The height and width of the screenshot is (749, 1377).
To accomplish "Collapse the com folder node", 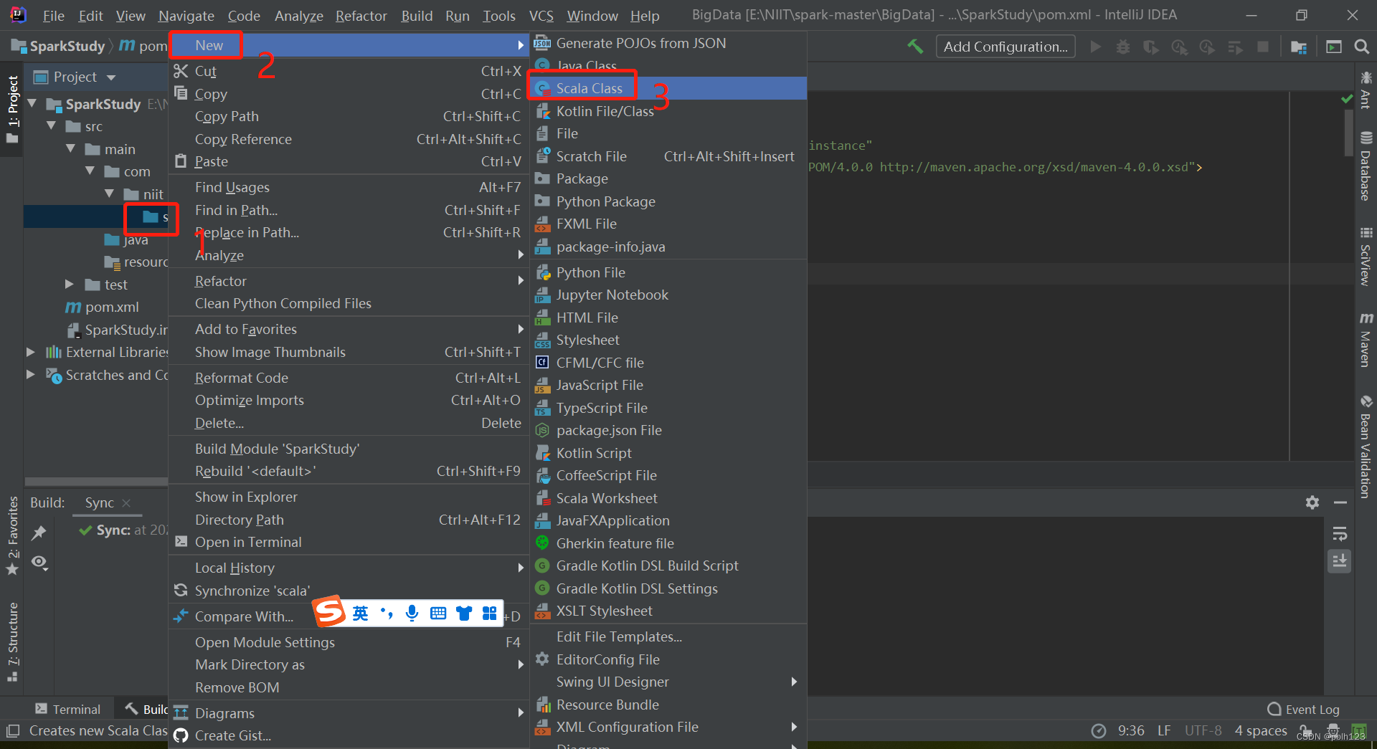I will (90, 171).
